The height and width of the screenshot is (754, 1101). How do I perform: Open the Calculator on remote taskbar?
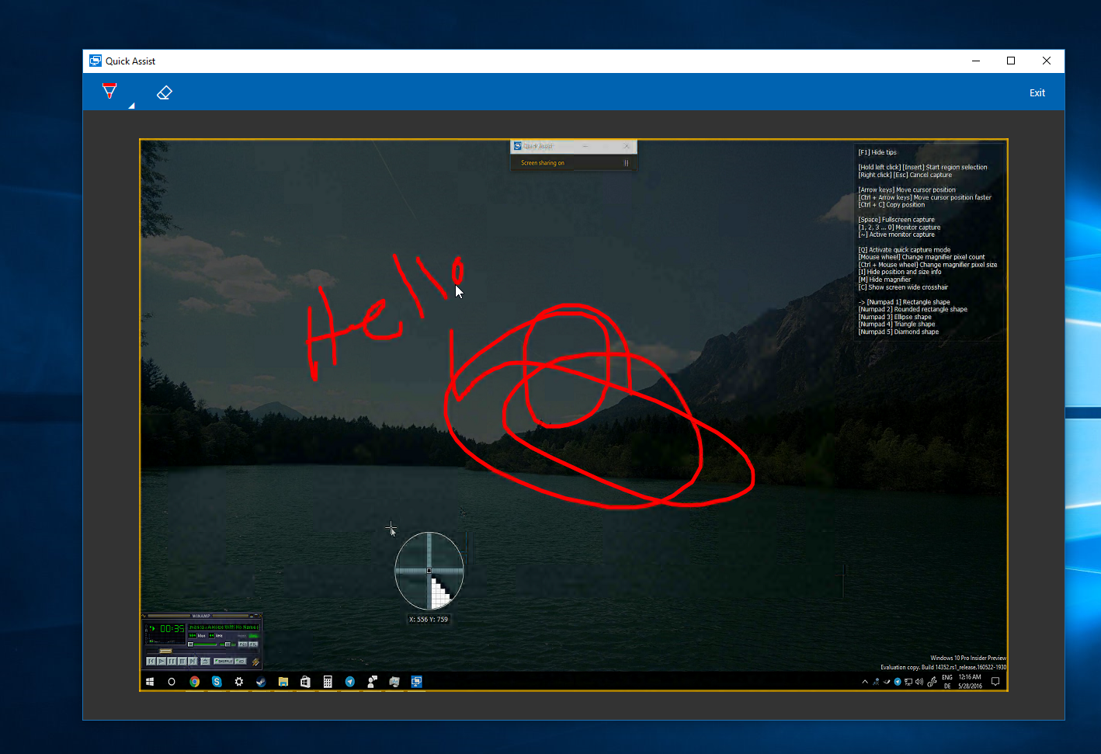point(328,682)
